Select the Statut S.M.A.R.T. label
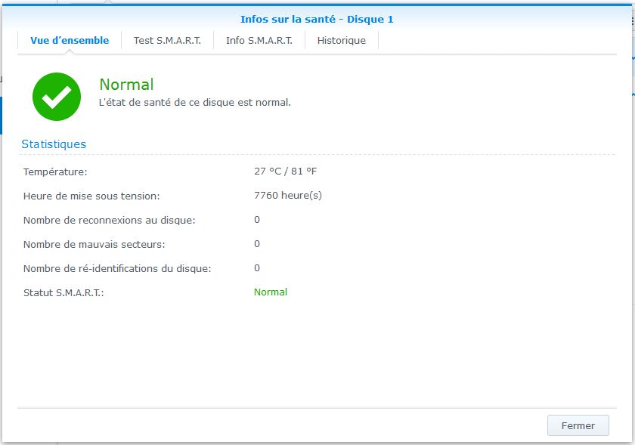Image resolution: width=635 pixels, height=445 pixels. 63,292
